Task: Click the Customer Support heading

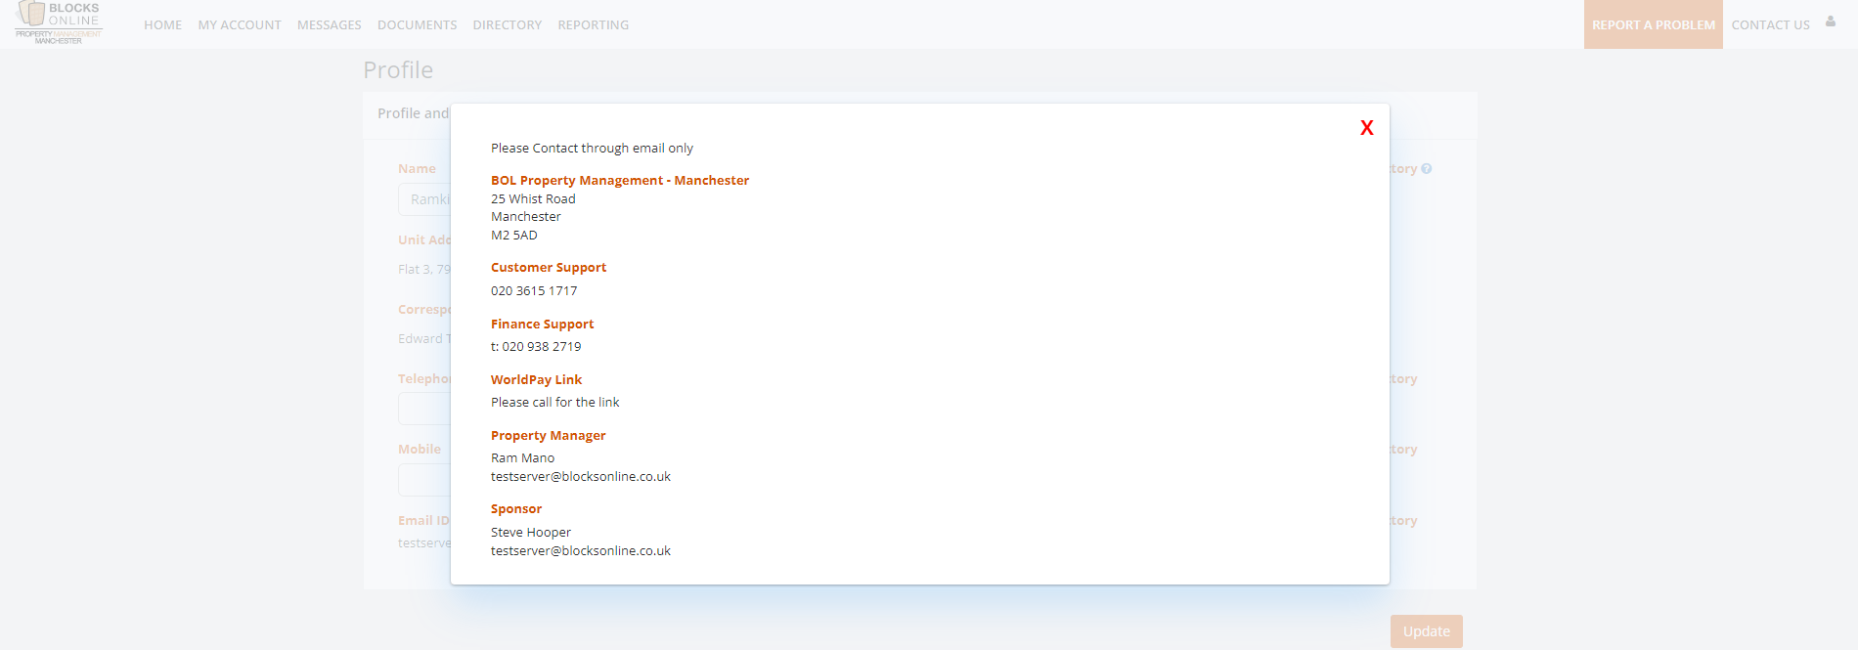Action: point(549,268)
